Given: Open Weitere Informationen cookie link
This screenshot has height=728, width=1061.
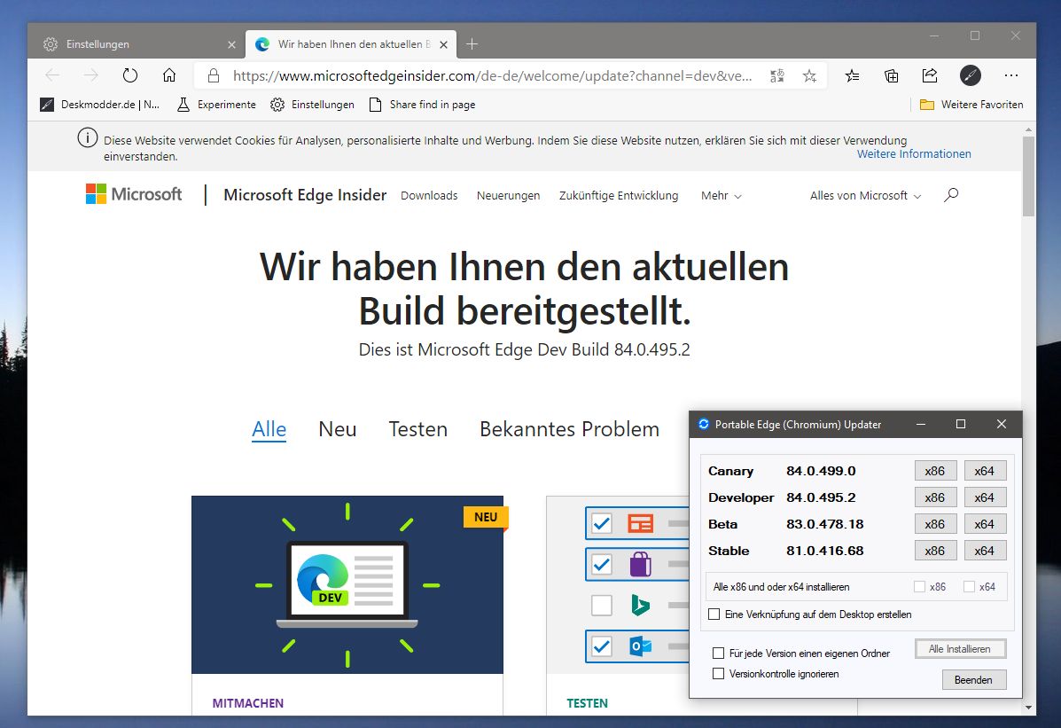Looking at the screenshot, I should point(914,153).
